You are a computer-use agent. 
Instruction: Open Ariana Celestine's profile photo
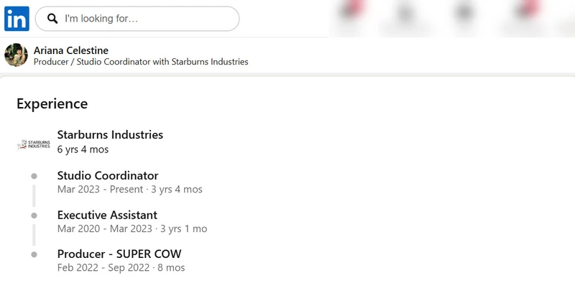[16, 55]
